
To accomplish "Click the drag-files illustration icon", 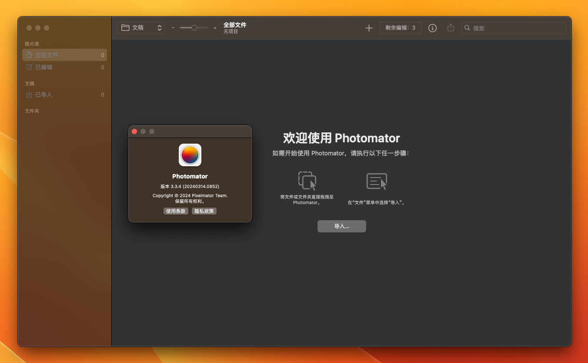I will pos(307,181).
